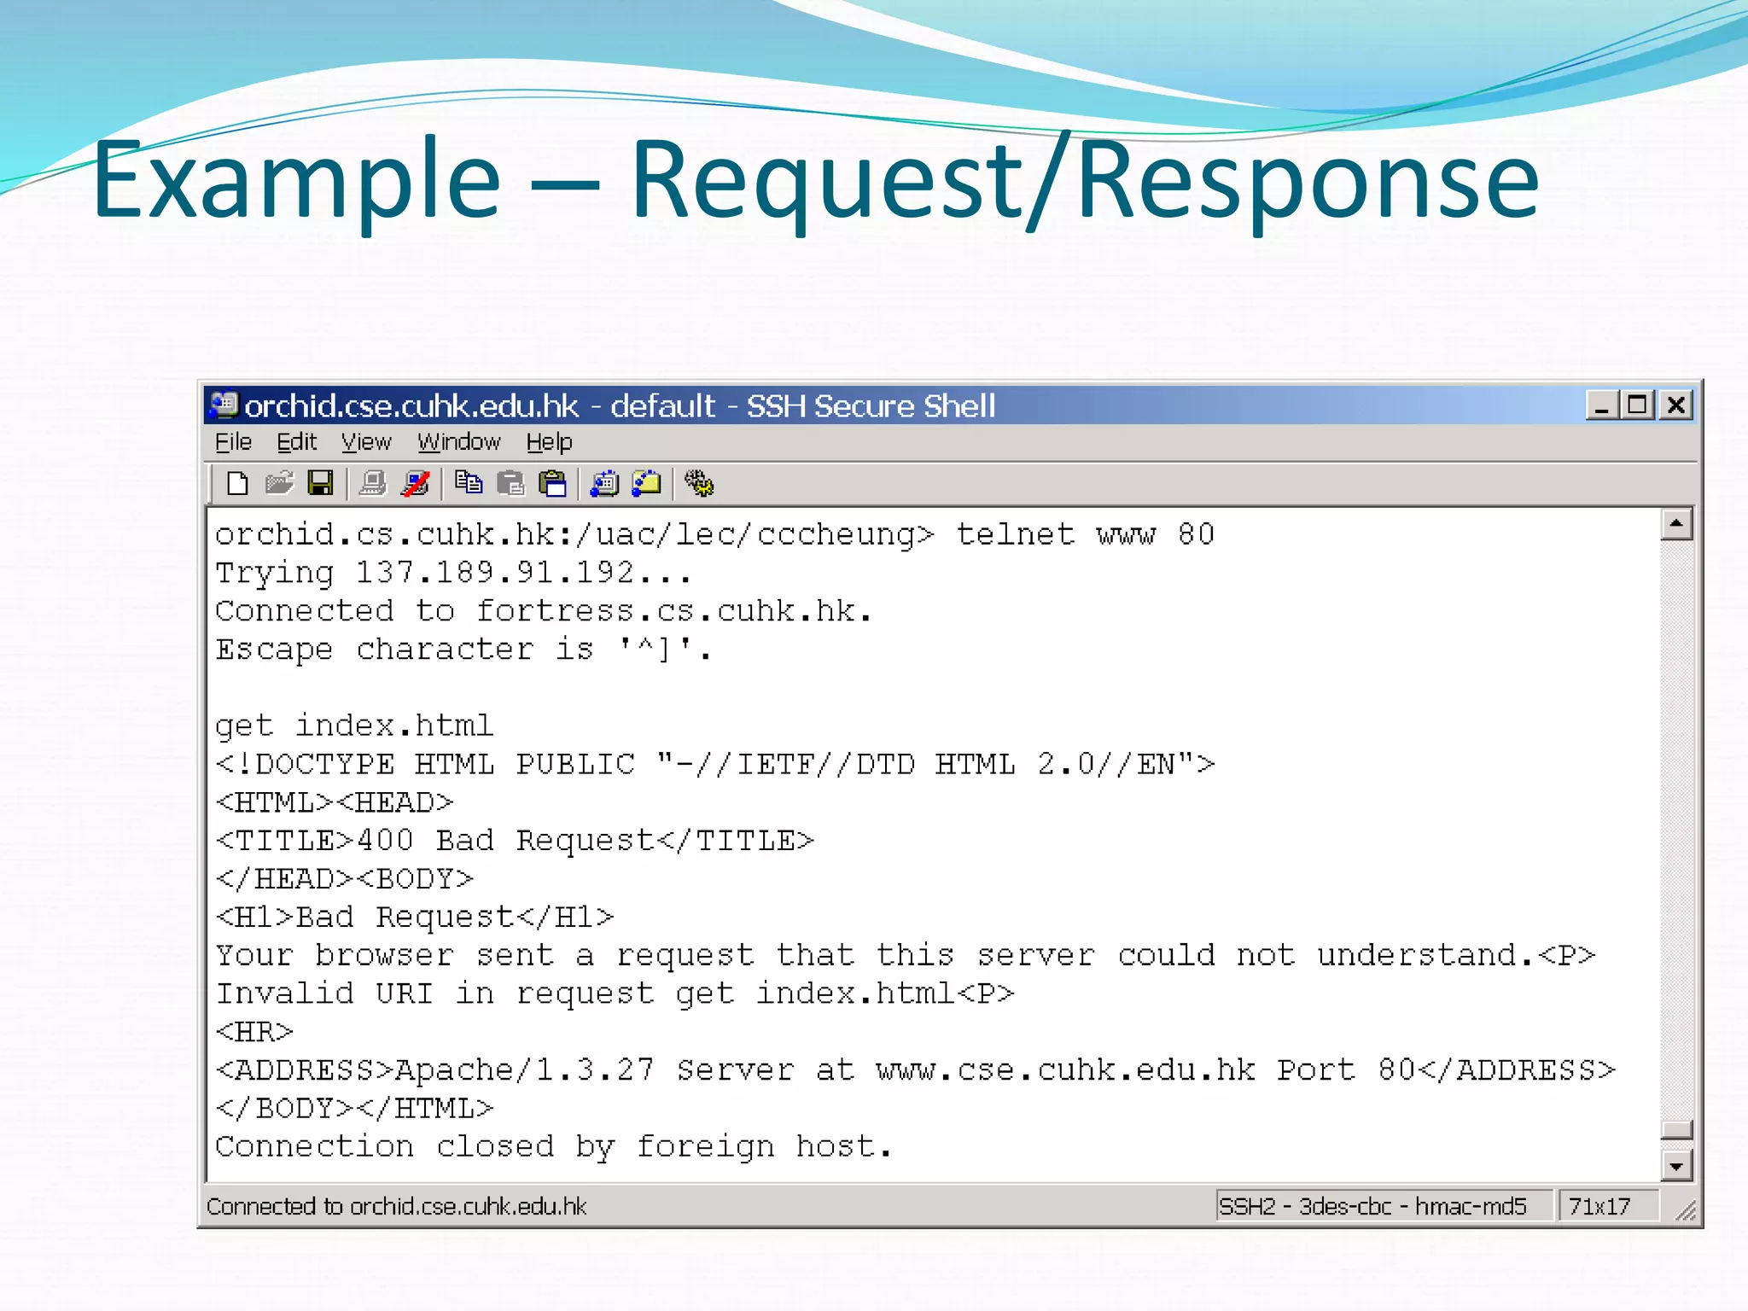
Task: Click the '</BODY></HTML>' line
Action: click(354, 1108)
